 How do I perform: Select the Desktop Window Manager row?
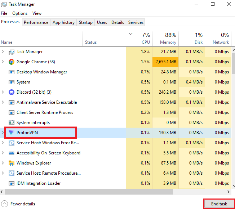(42, 72)
